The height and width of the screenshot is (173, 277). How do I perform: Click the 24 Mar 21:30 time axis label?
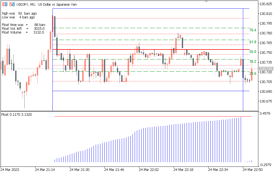pos(79,169)
